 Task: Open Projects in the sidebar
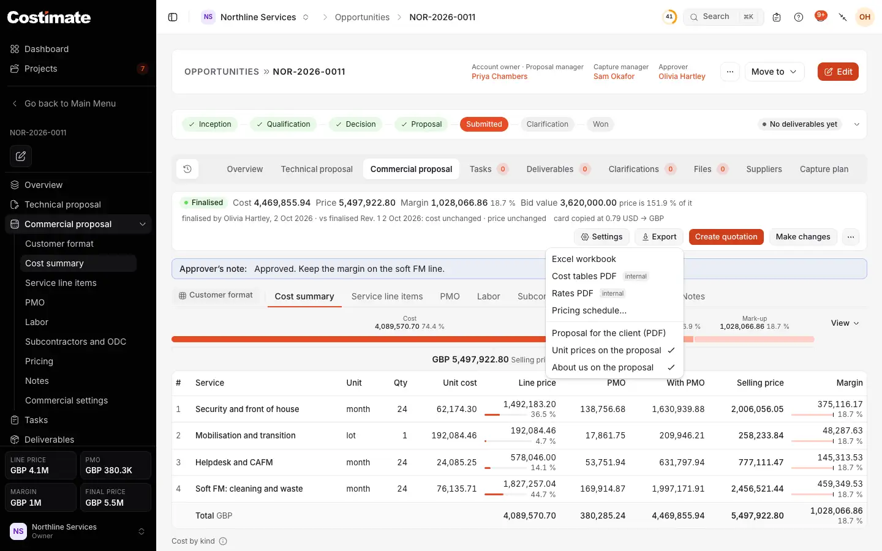[78, 69]
